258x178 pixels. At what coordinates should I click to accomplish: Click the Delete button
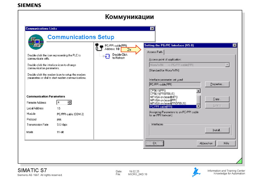tap(217, 105)
